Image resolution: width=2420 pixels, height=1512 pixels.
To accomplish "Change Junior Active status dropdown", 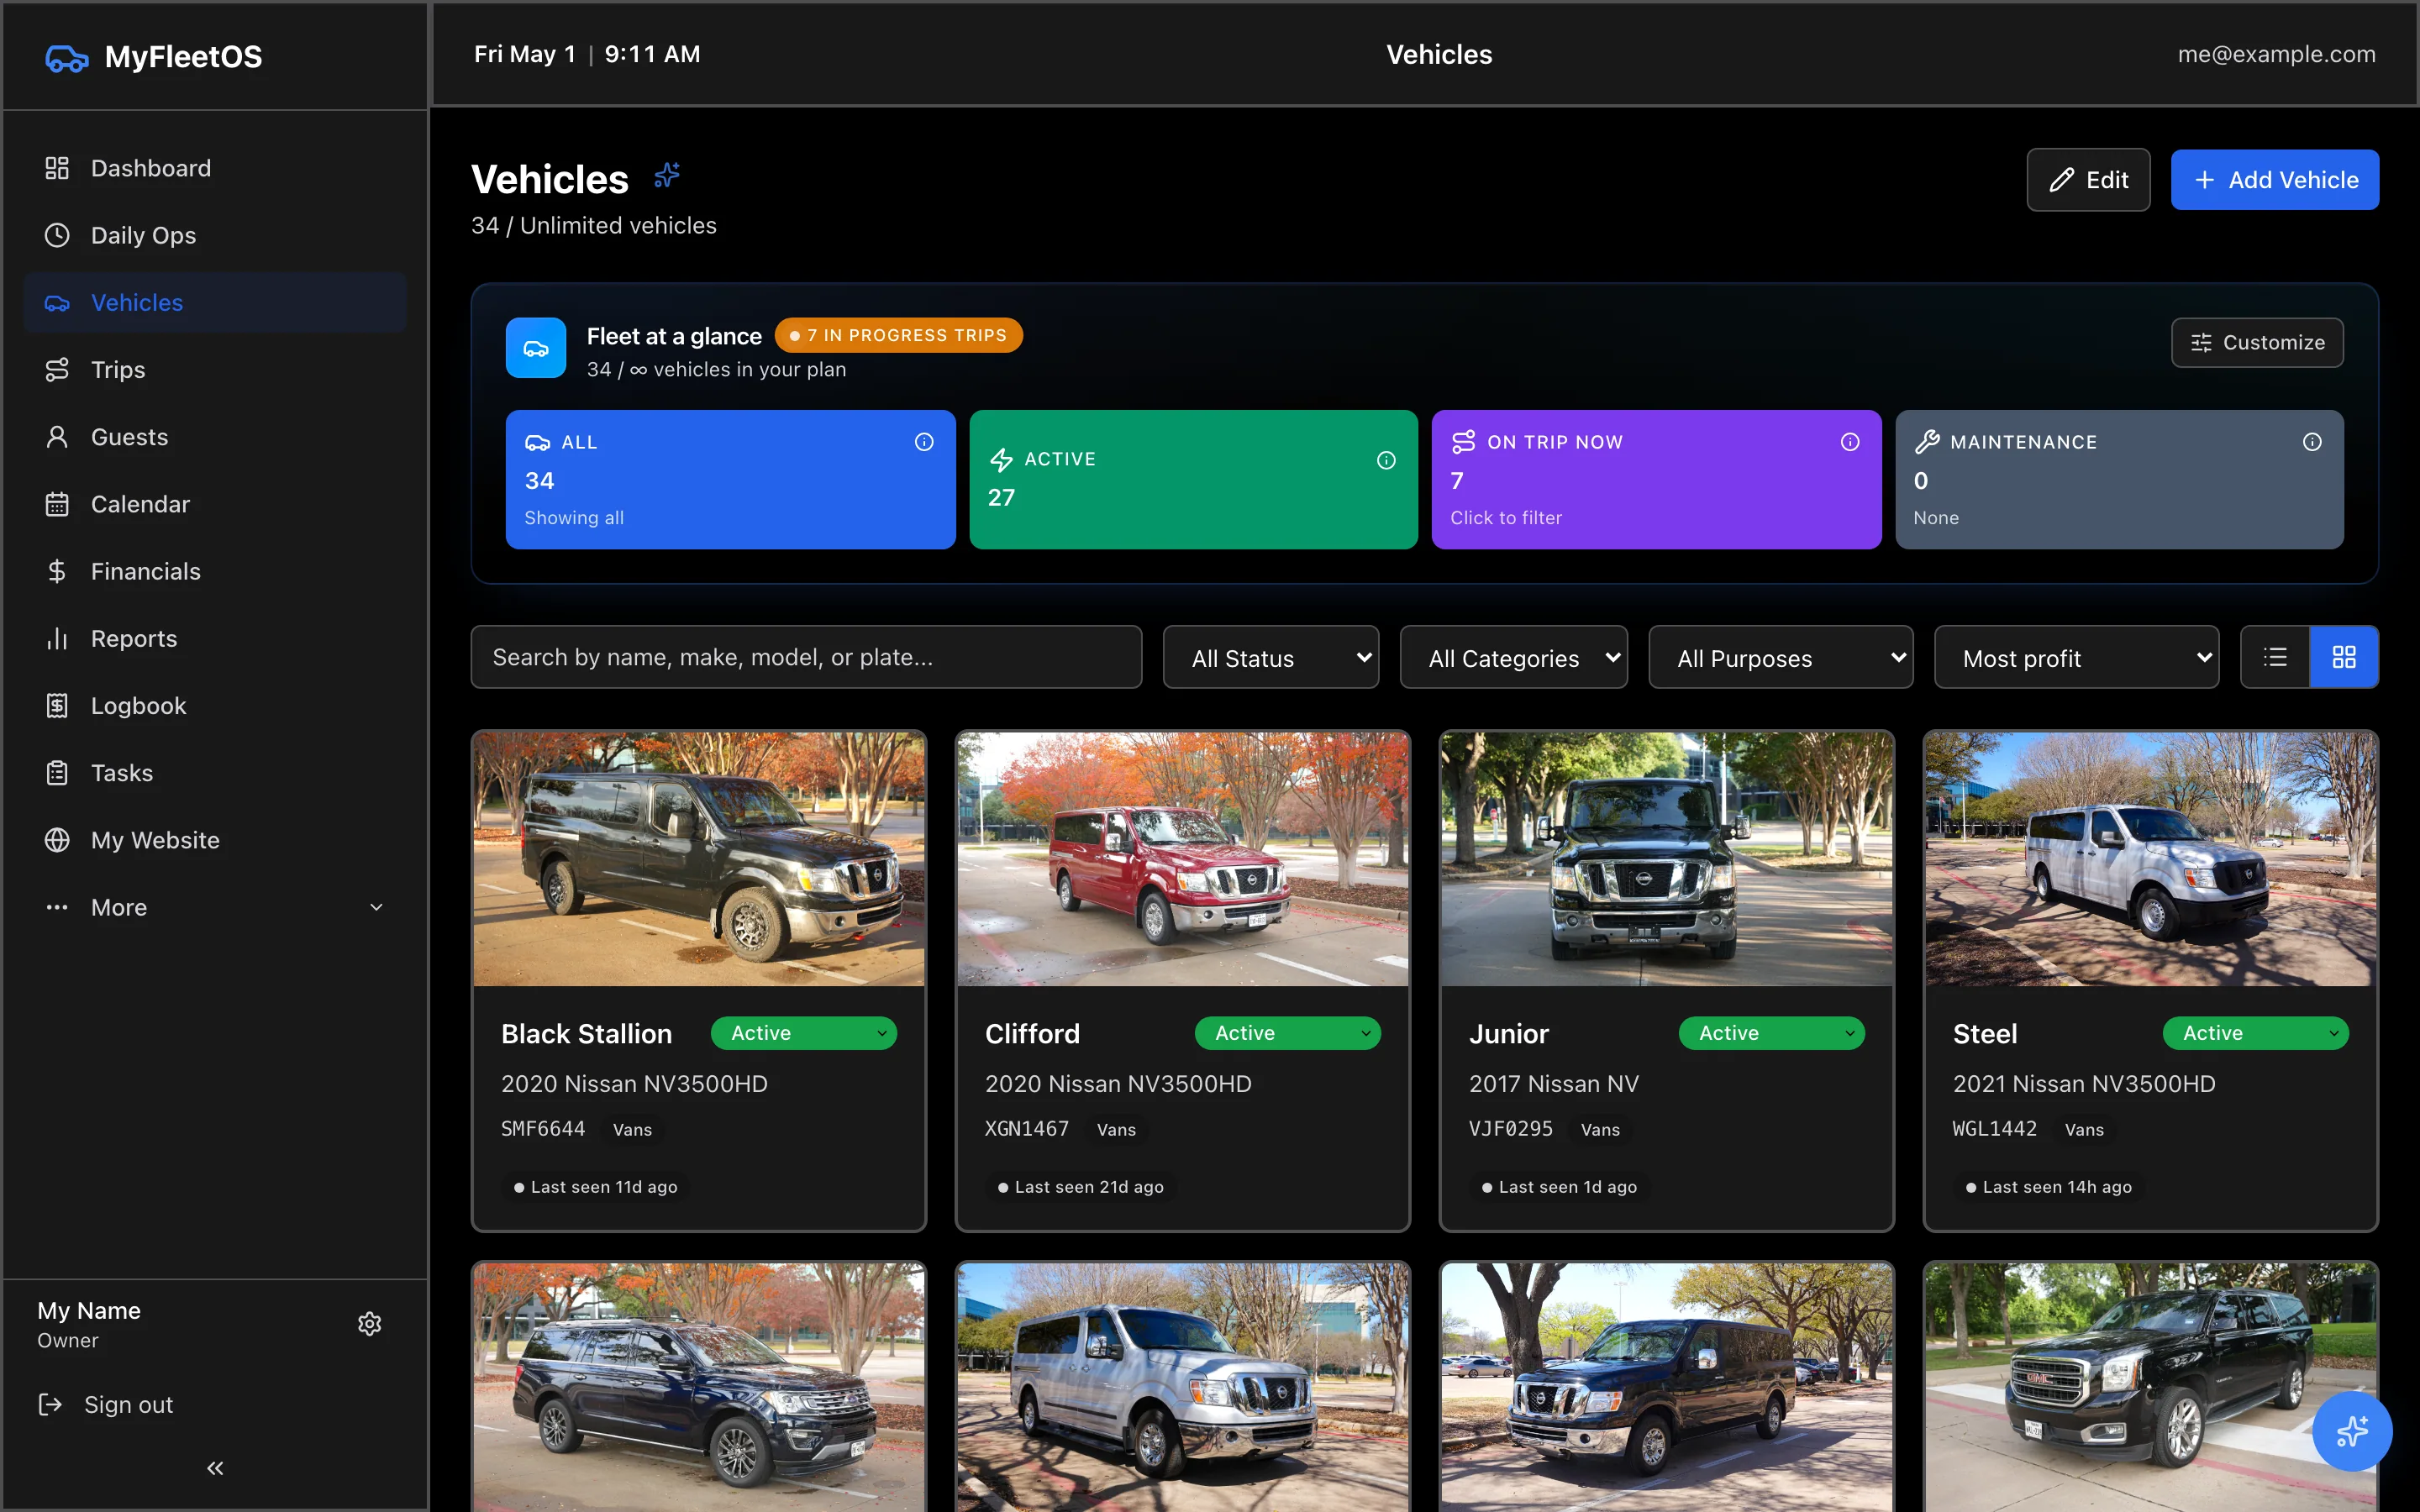I will click(1772, 1033).
